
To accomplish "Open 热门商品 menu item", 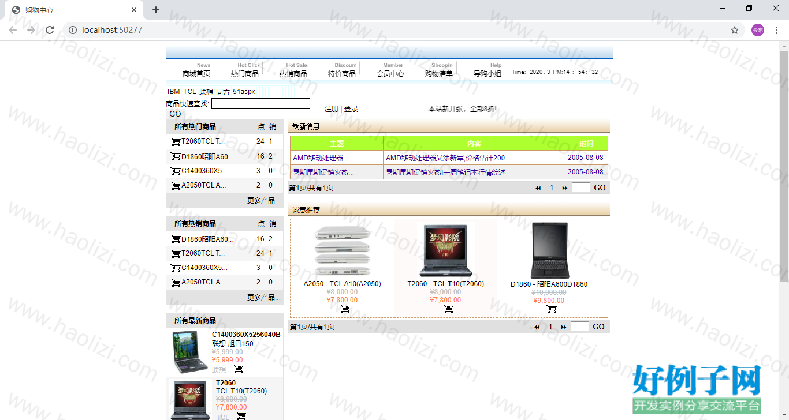I will tap(245, 73).
